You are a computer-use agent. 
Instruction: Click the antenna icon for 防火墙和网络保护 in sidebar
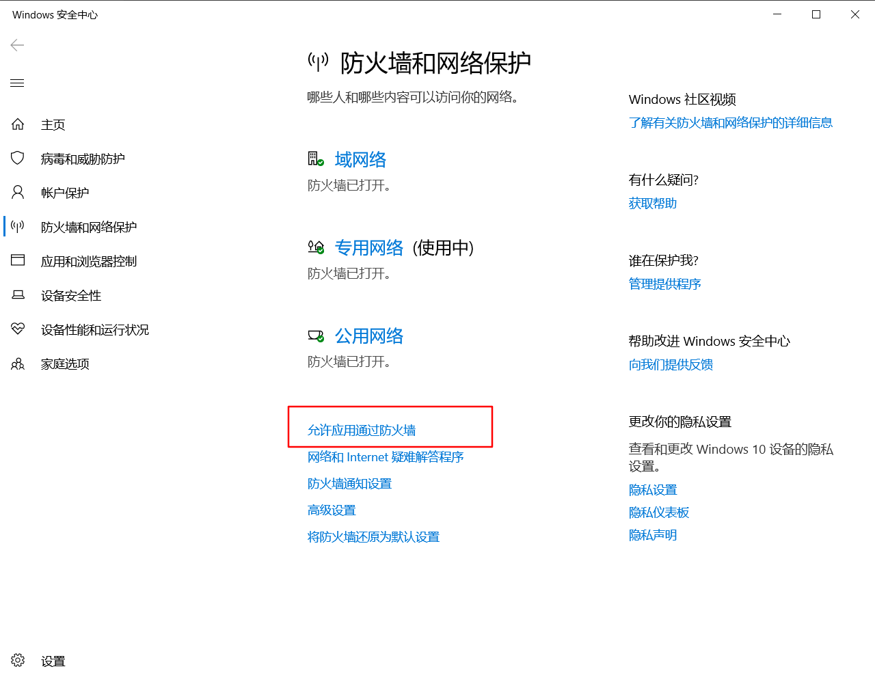tap(18, 226)
